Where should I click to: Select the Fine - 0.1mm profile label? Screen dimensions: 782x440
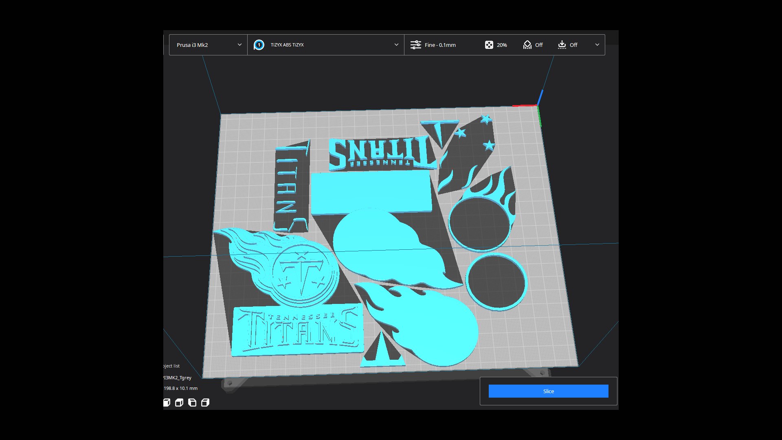coord(440,45)
